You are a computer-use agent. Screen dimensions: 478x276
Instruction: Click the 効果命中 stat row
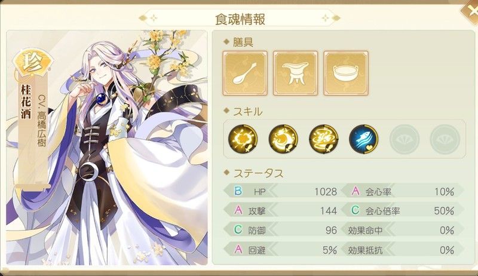coord(402,230)
